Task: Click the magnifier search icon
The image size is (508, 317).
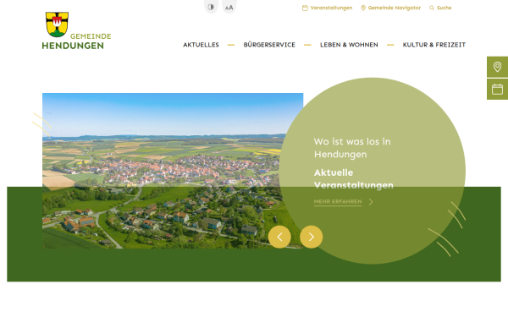Action: [x=432, y=8]
